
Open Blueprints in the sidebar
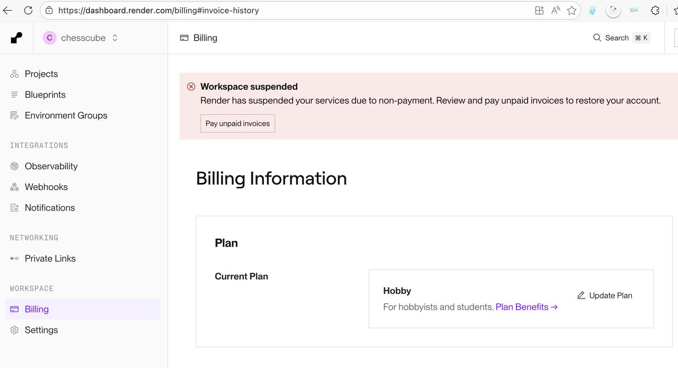click(45, 95)
